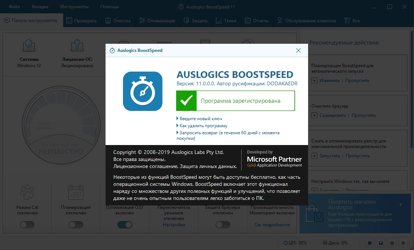Open the 'Запросить возврат' refund link

point(229,135)
